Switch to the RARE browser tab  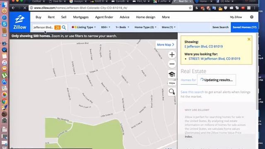click(99, 1)
